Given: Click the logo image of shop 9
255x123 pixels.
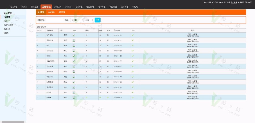Looking at the screenshot, I should 74,92.
